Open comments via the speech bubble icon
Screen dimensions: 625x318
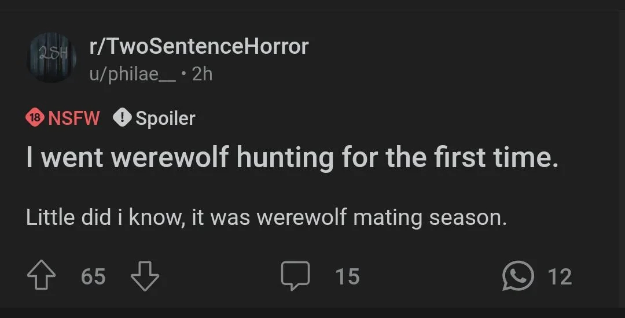pyautogui.click(x=295, y=276)
